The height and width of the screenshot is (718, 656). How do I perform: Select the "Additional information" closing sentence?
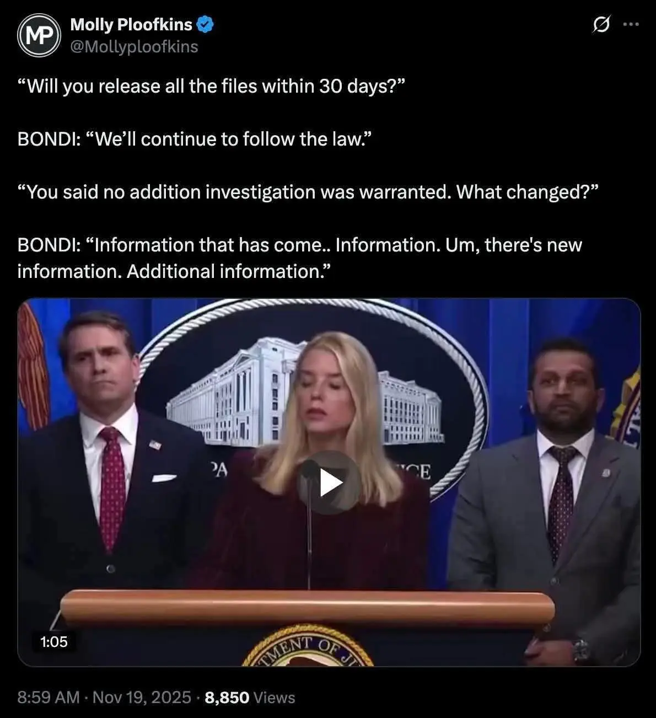(228, 271)
